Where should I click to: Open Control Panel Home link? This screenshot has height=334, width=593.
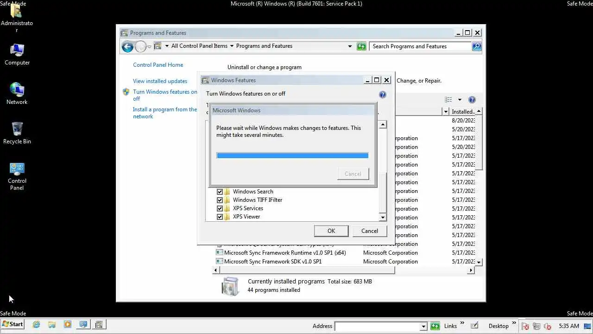[x=158, y=65]
